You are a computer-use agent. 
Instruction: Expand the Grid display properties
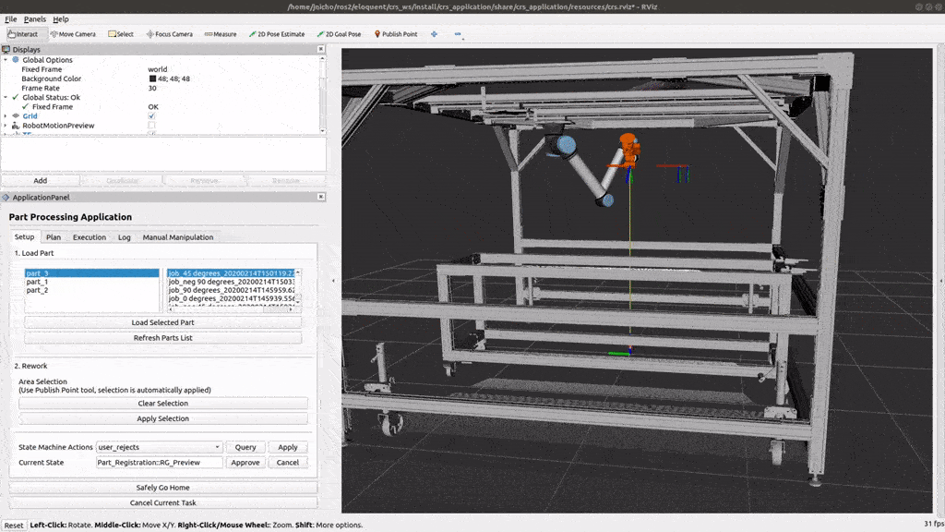tap(6, 115)
